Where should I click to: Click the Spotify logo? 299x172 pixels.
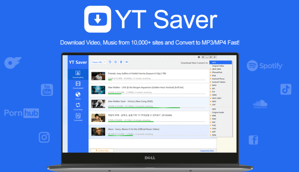click(265, 66)
